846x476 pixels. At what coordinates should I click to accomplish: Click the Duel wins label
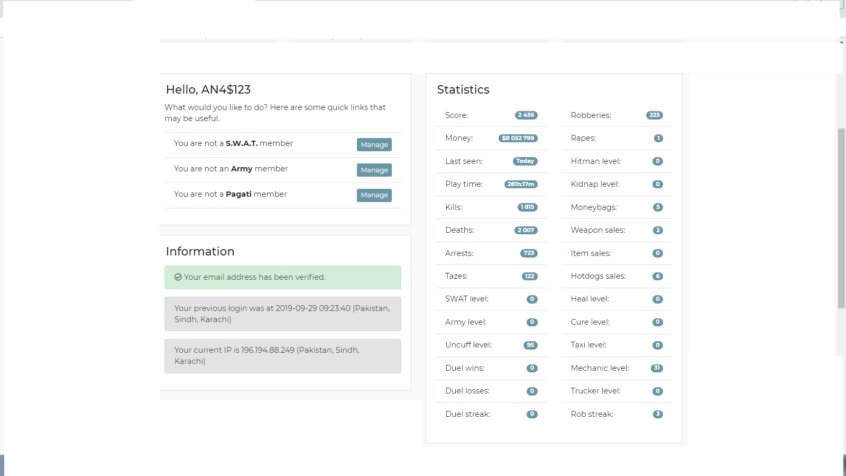pos(465,368)
